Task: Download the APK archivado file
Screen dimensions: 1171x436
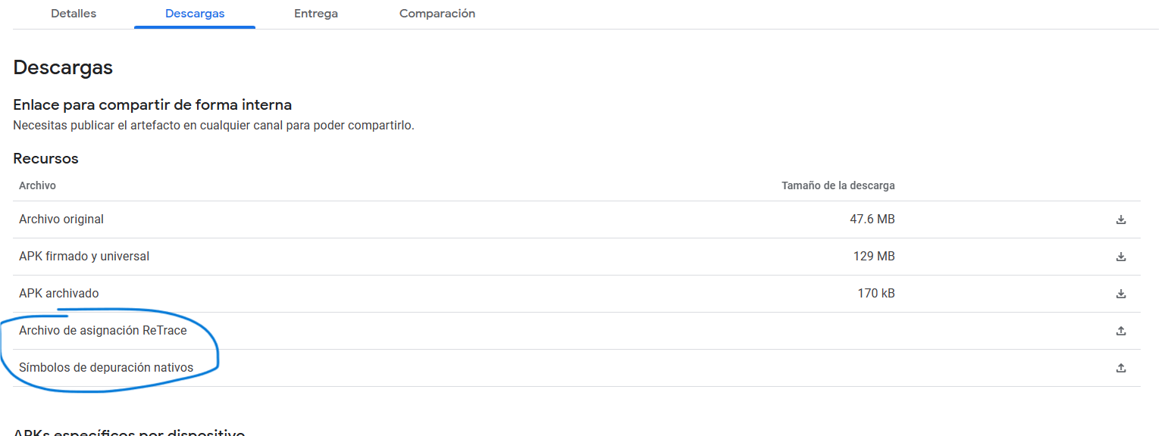Action: click(x=1121, y=294)
